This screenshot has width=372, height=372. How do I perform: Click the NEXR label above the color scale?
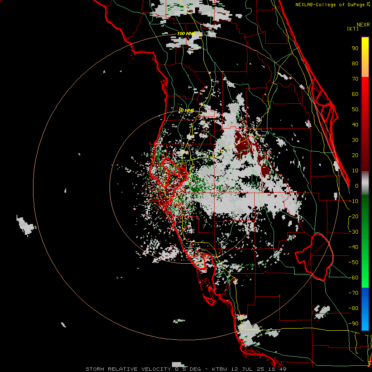[x=363, y=25]
